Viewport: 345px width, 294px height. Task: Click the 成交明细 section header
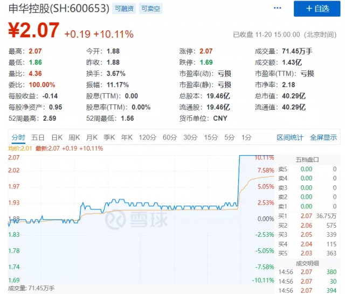tap(307, 263)
